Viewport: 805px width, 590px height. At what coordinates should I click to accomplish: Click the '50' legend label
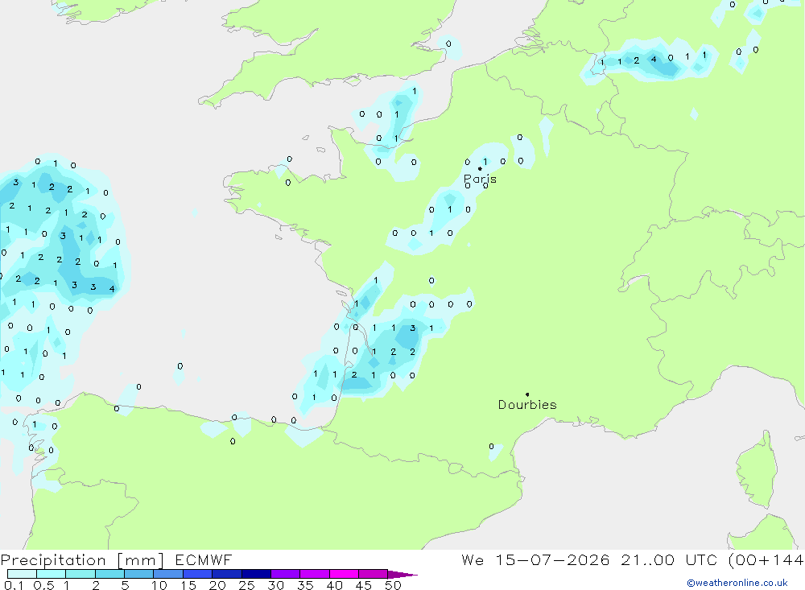point(393,585)
